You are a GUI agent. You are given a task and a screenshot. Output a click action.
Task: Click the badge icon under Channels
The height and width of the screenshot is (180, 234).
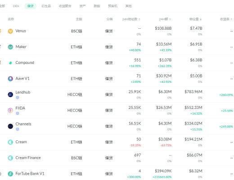(x=18, y=129)
